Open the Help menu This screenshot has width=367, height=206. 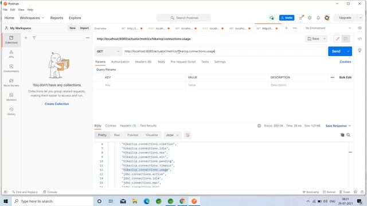(30, 10)
